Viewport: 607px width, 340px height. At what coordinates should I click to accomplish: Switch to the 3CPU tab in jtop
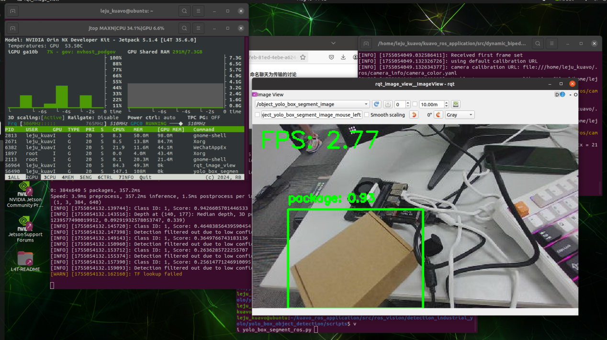pyautogui.click(x=49, y=177)
